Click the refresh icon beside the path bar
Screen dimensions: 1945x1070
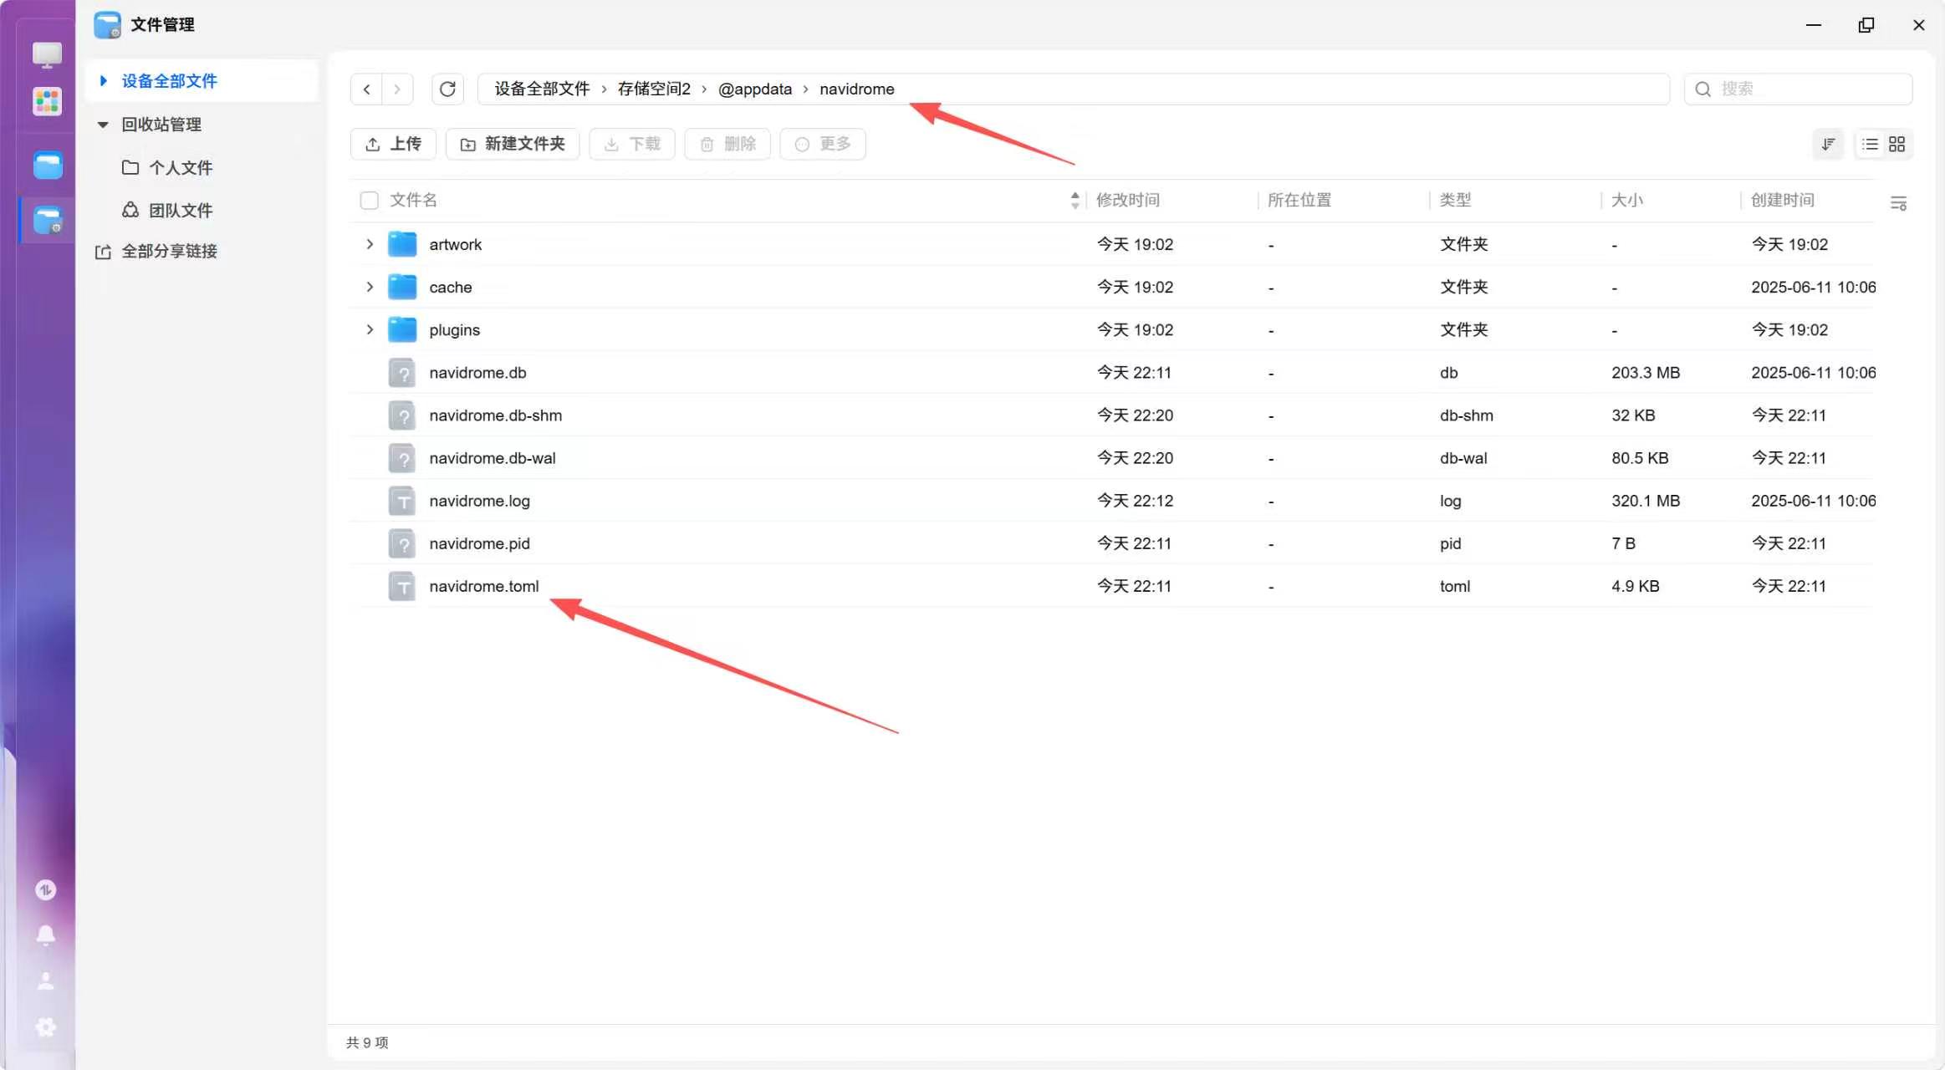tap(447, 89)
